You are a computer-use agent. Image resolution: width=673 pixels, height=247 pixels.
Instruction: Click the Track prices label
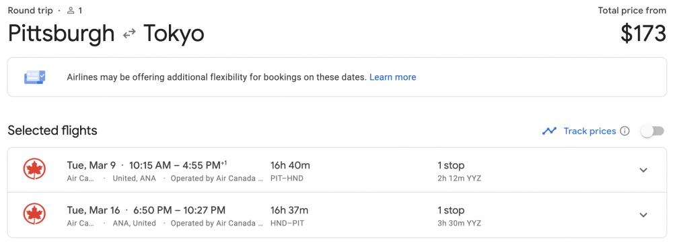(x=590, y=131)
